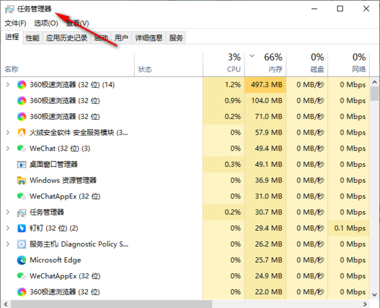The image size is (380, 308).
Task: Click the 57.9 MB memory cell
Action: [x=265, y=133]
